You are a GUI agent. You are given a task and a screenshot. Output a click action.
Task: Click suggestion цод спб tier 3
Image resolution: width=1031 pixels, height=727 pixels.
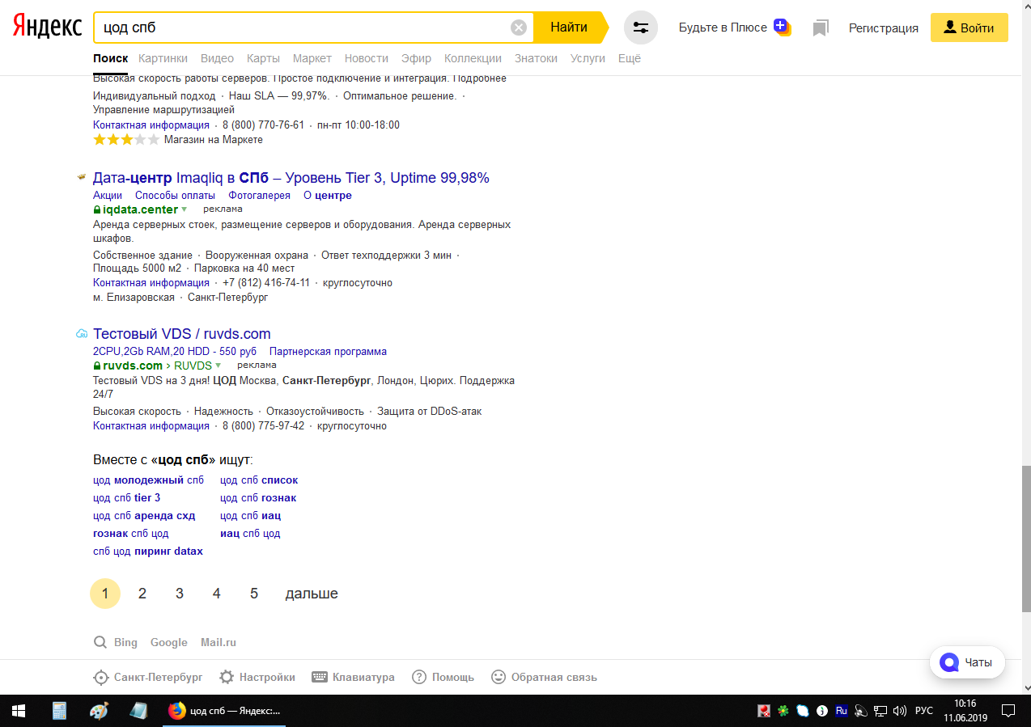coord(127,498)
